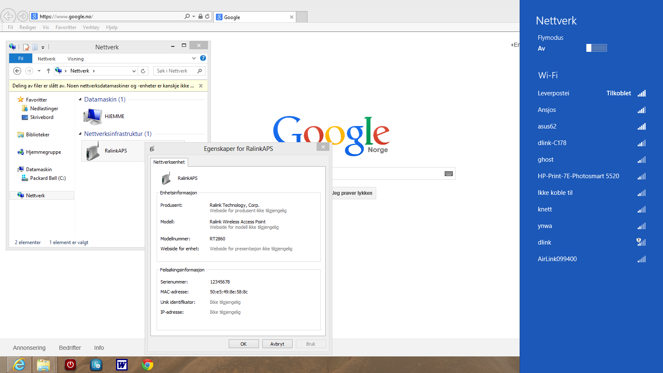Click the on-screen keyboard icon in Google search
The height and width of the screenshot is (373, 663).
pos(449,174)
